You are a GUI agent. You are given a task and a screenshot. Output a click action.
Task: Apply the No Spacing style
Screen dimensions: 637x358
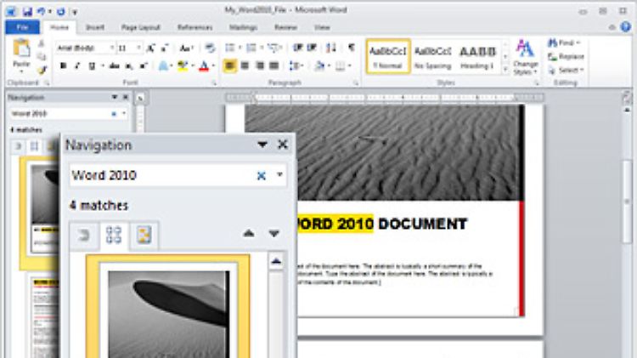[432, 56]
